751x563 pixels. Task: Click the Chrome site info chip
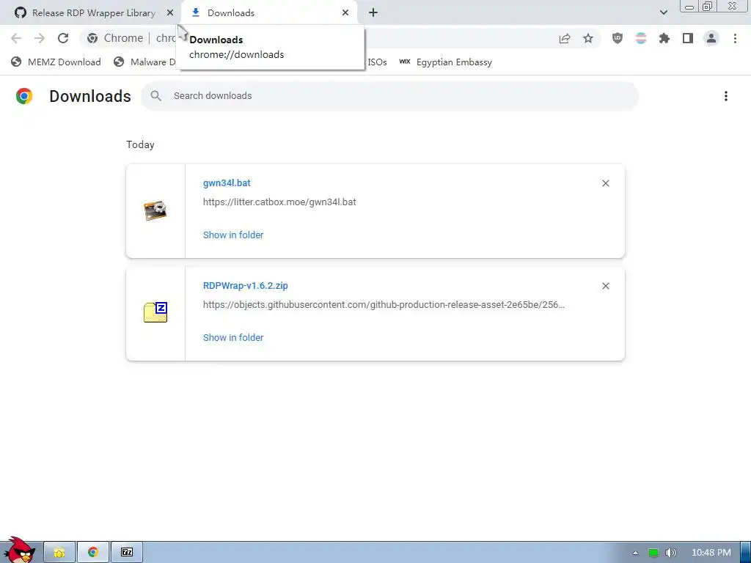tap(117, 38)
